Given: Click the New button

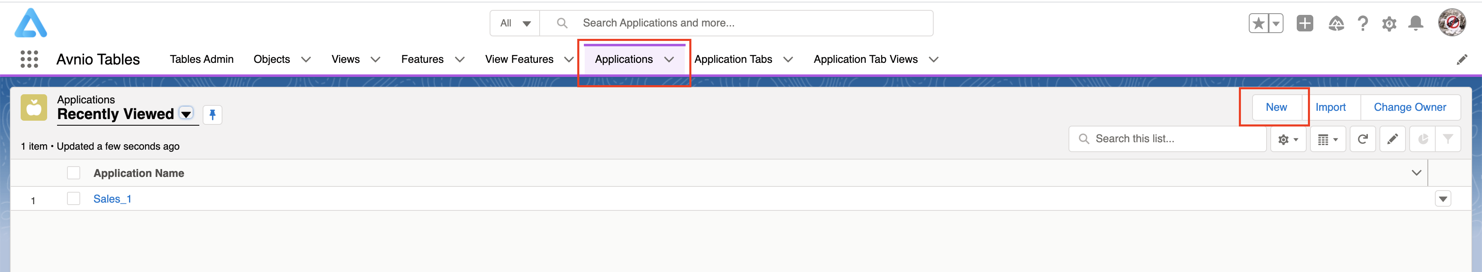Looking at the screenshot, I should click(x=1276, y=107).
